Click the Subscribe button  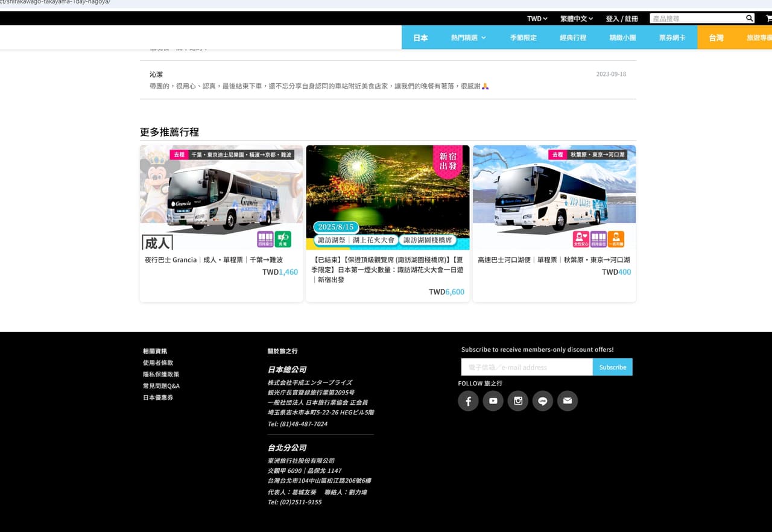tap(612, 367)
